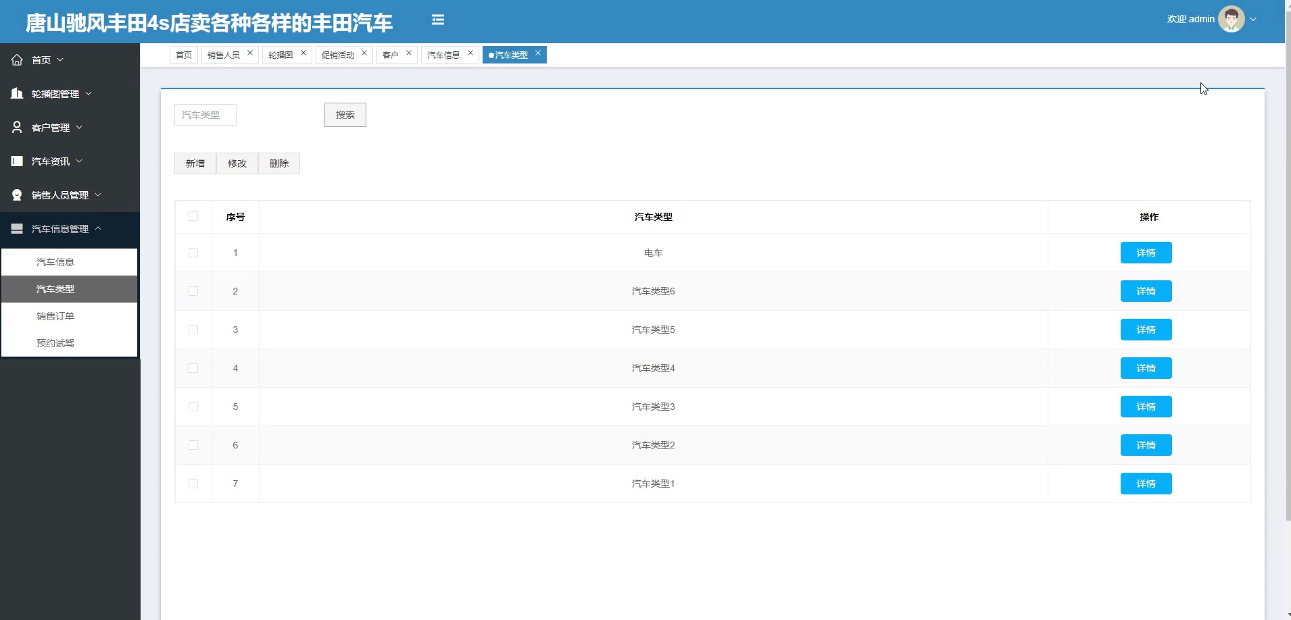Click the customer management person icon
1291x620 pixels.
17,127
